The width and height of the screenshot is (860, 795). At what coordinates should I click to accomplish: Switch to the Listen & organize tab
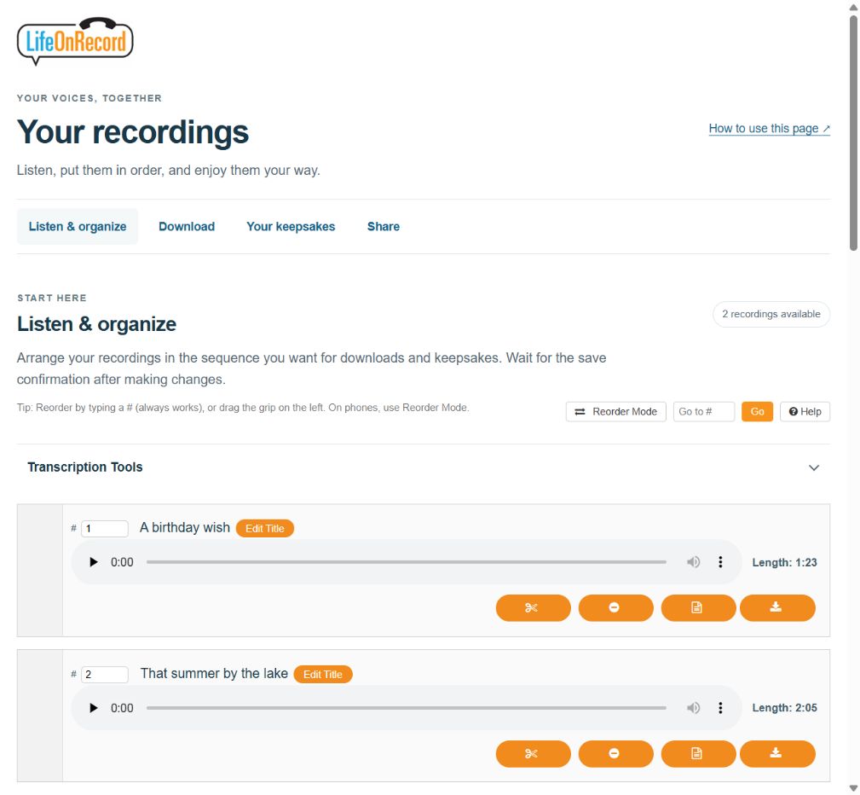click(78, 226)
